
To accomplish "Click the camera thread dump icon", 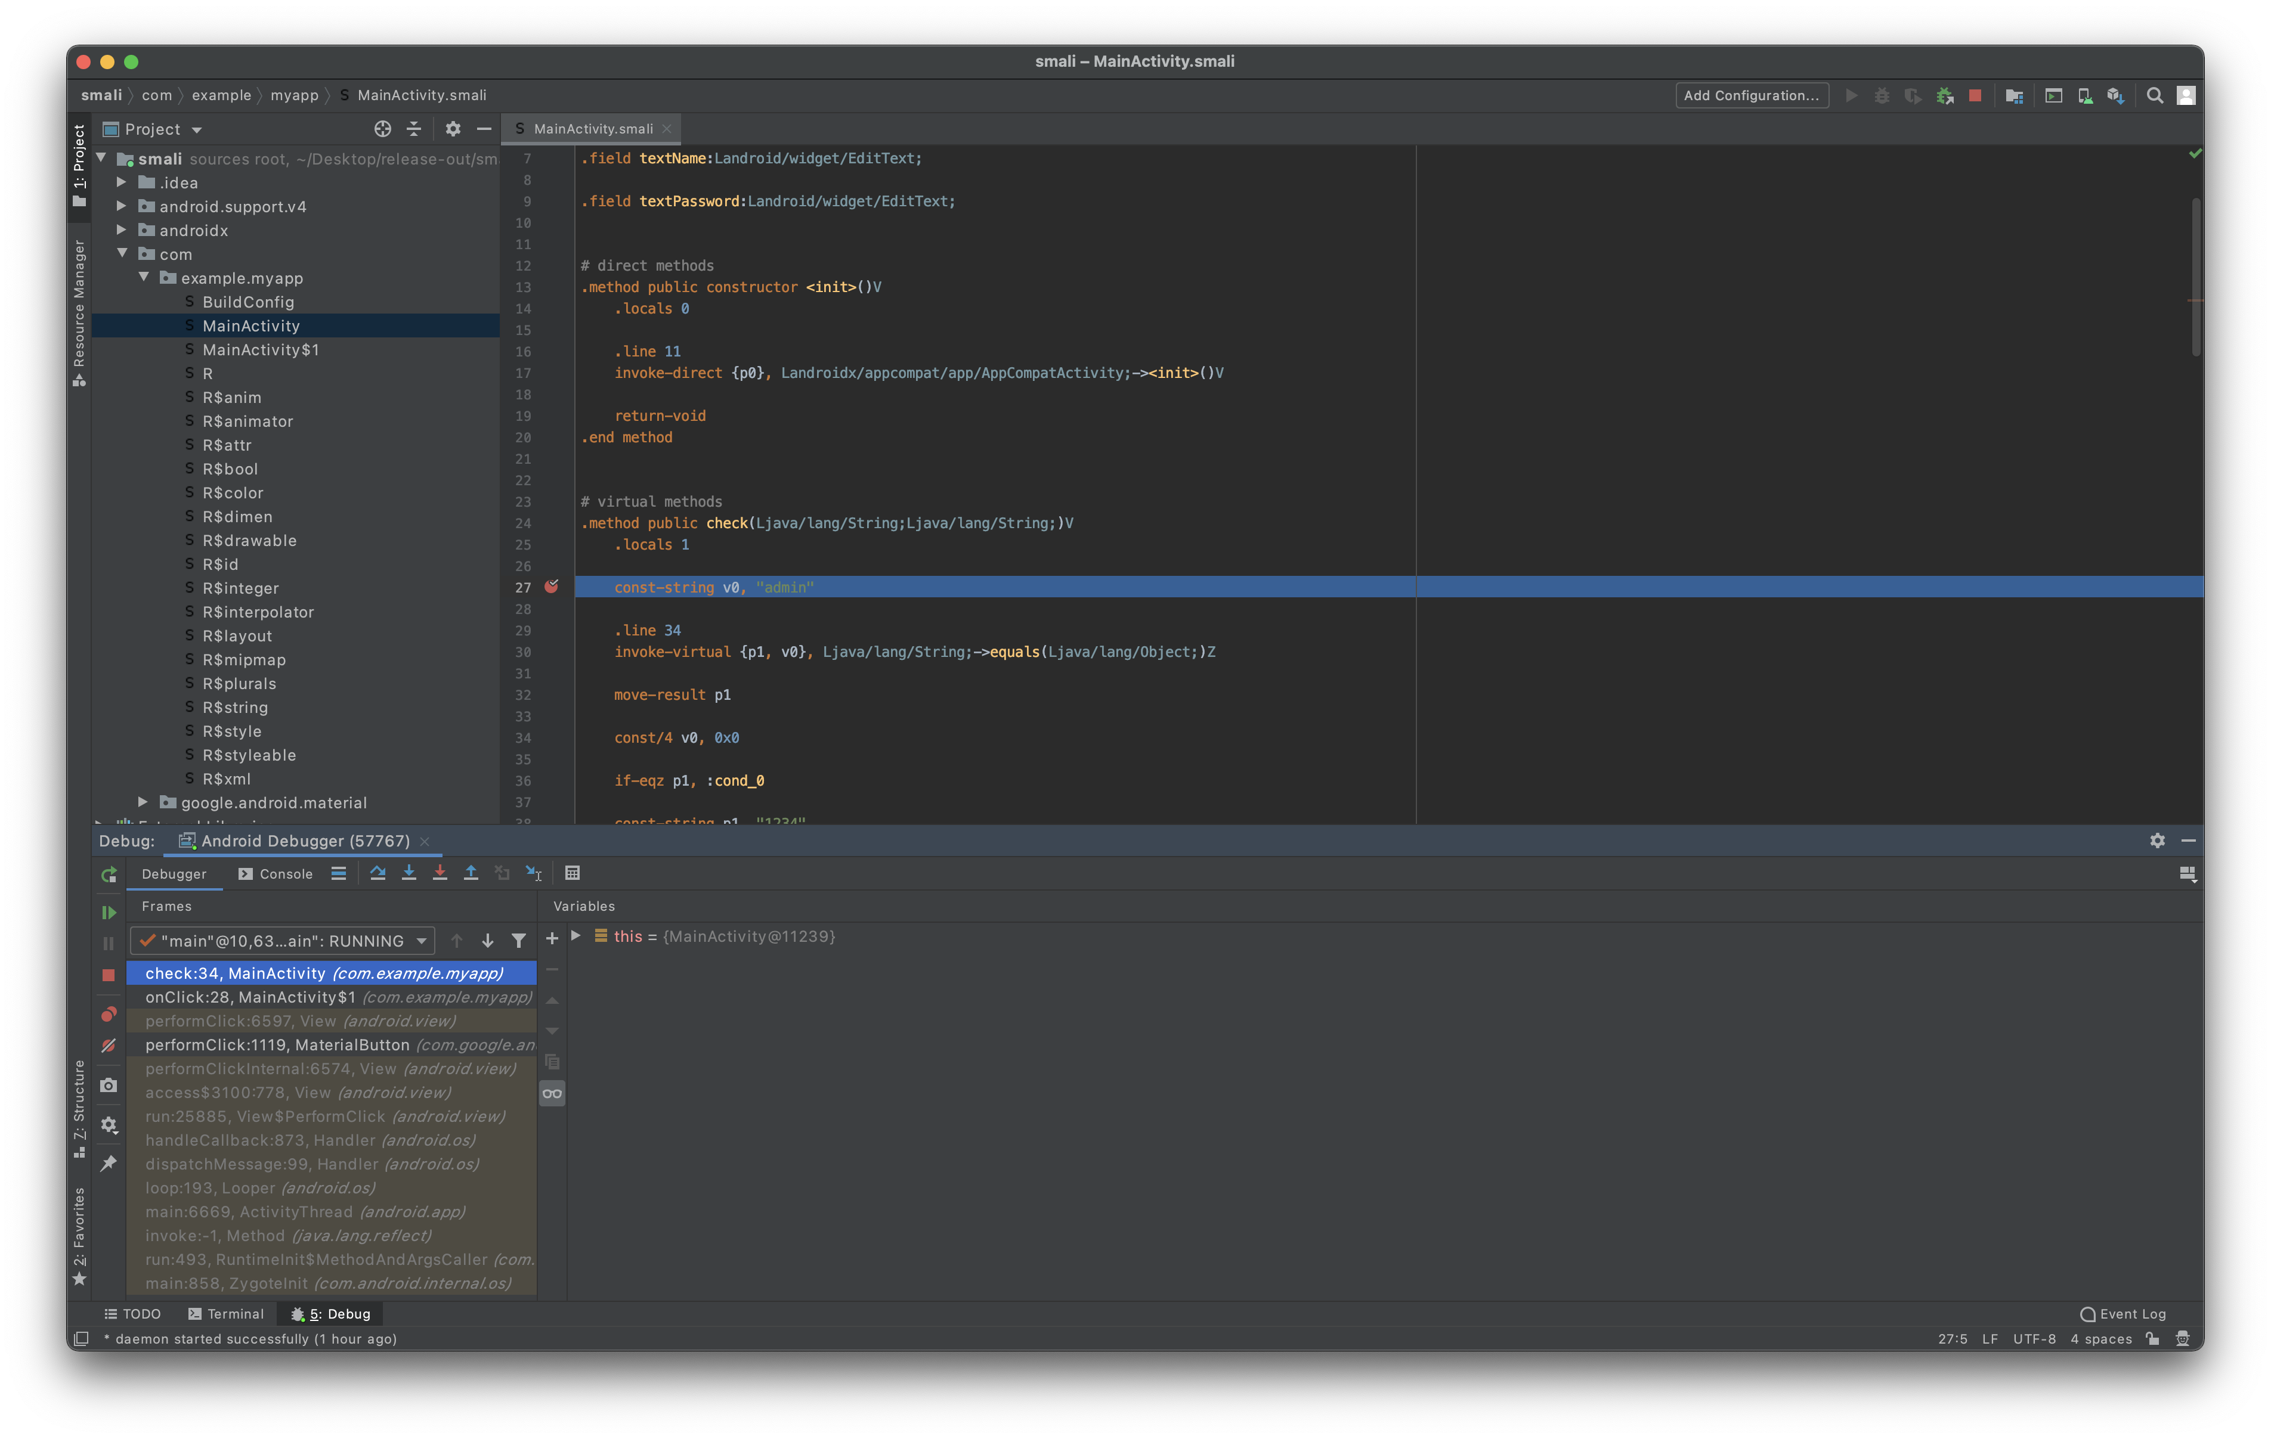I will pyautogui.click(x=109, y=1086).
